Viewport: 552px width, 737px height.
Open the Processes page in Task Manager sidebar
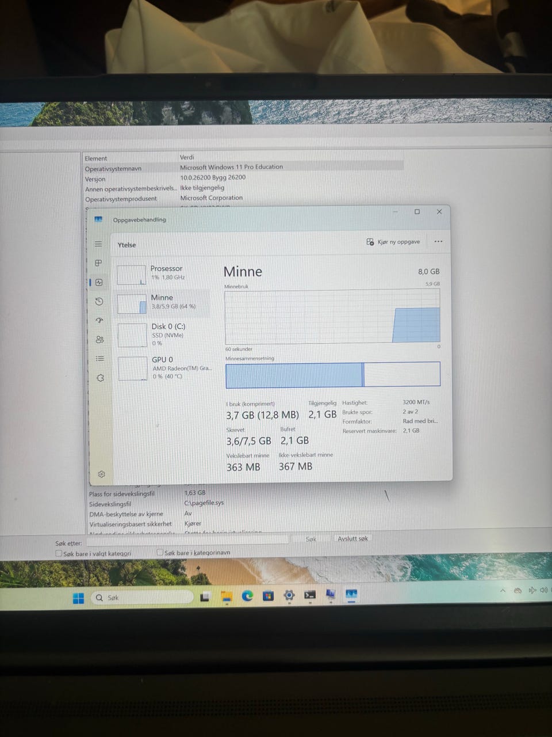pos(98,263)
